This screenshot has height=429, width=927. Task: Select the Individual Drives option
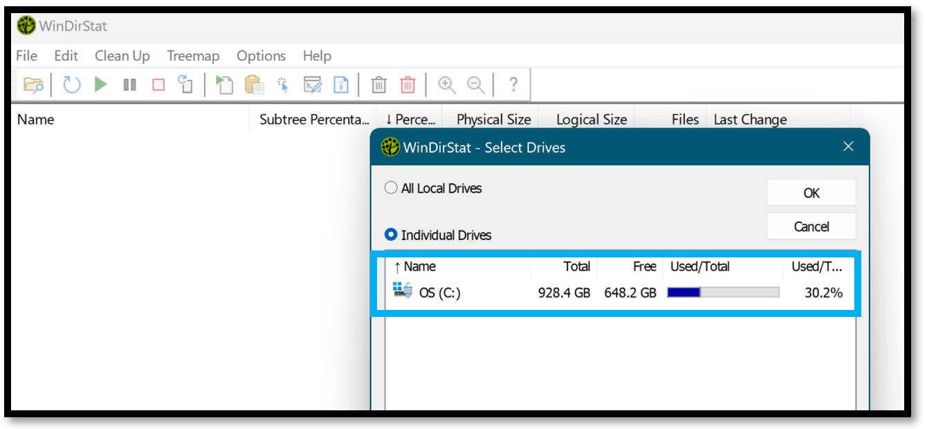pyautogui.click(x=391, y=235)
